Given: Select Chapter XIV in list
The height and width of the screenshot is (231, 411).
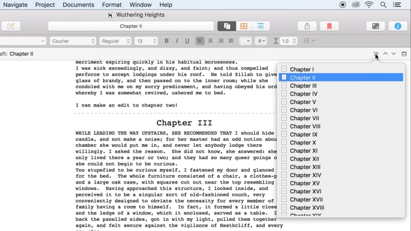Looking at the screenshot, I should point(341,175).
